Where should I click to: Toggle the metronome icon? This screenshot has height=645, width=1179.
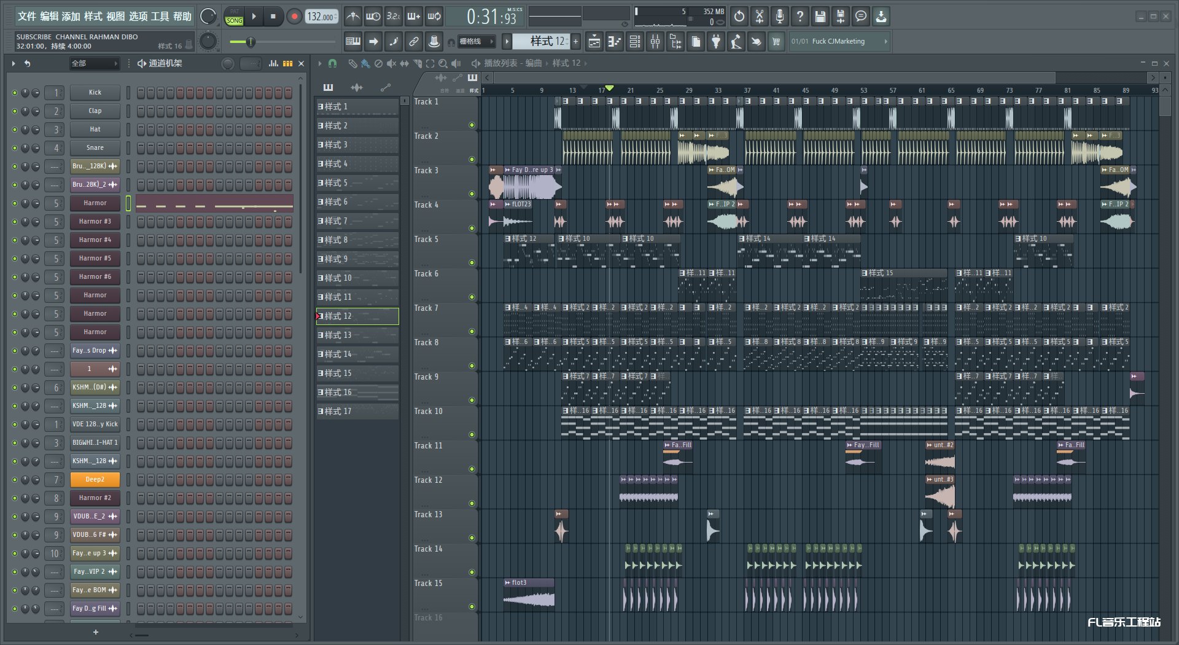point(352,17)
